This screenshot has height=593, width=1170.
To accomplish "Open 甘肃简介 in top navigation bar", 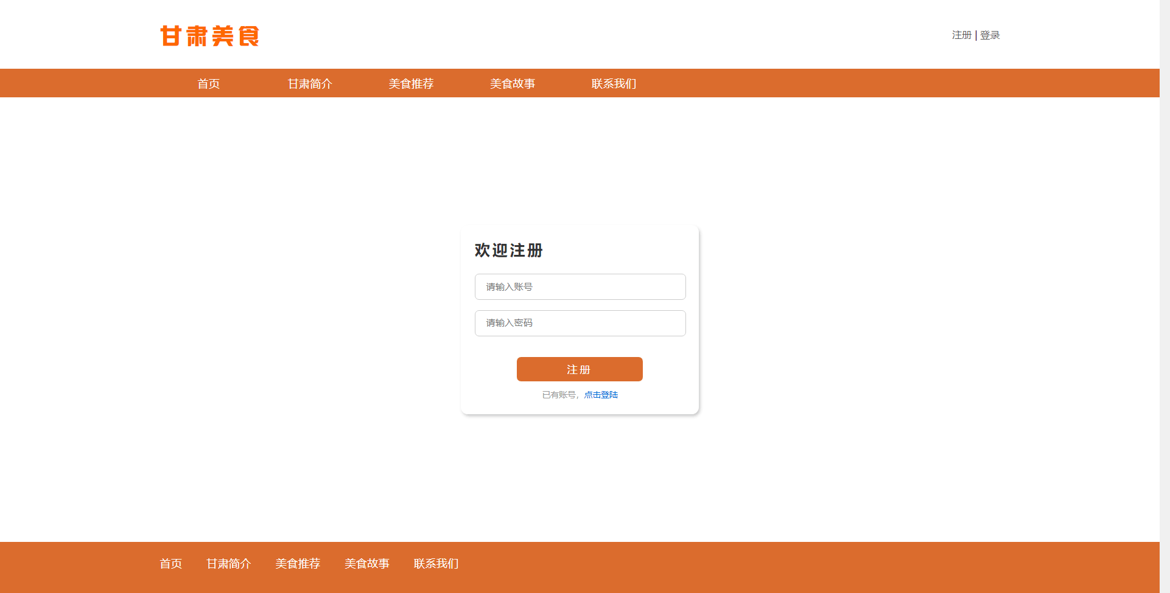I will [310, 84].
